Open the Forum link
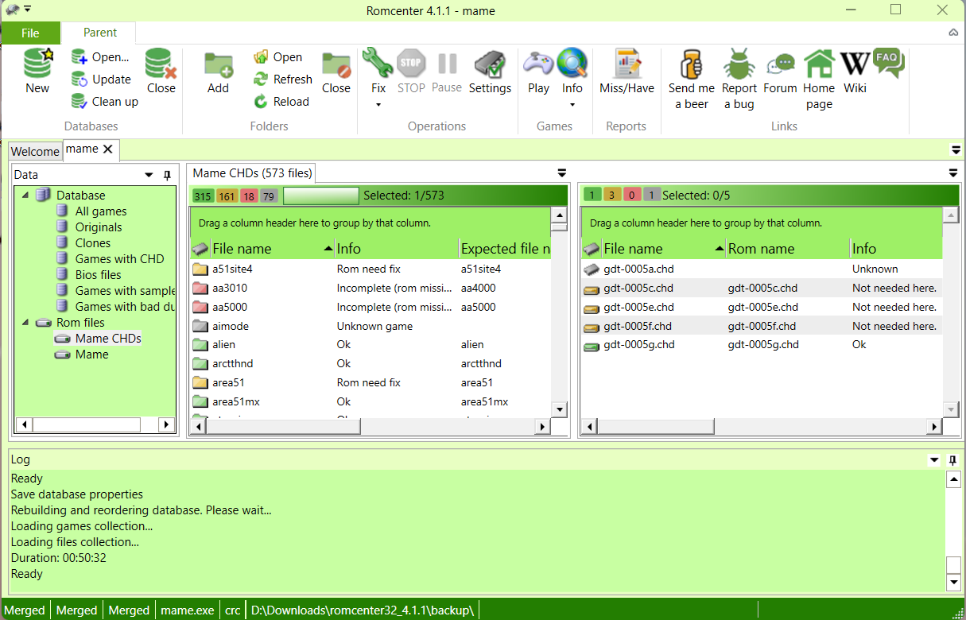Viewport: 966px width, 620px height. click(780, 73)
